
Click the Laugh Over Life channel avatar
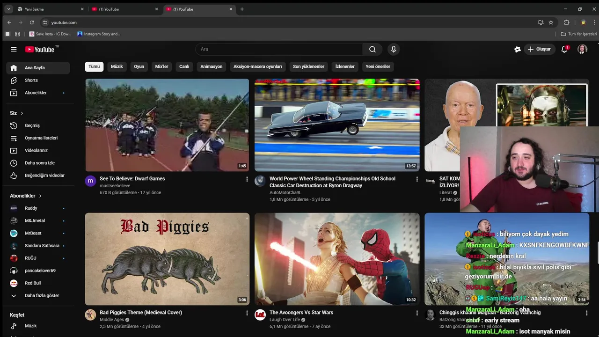(260, 315)
